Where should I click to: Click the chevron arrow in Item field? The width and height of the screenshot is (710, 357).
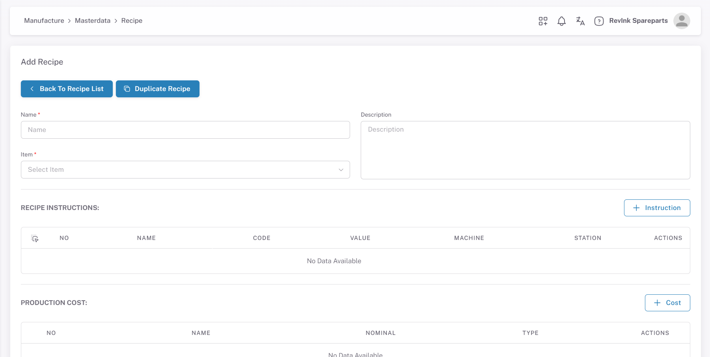341,170
